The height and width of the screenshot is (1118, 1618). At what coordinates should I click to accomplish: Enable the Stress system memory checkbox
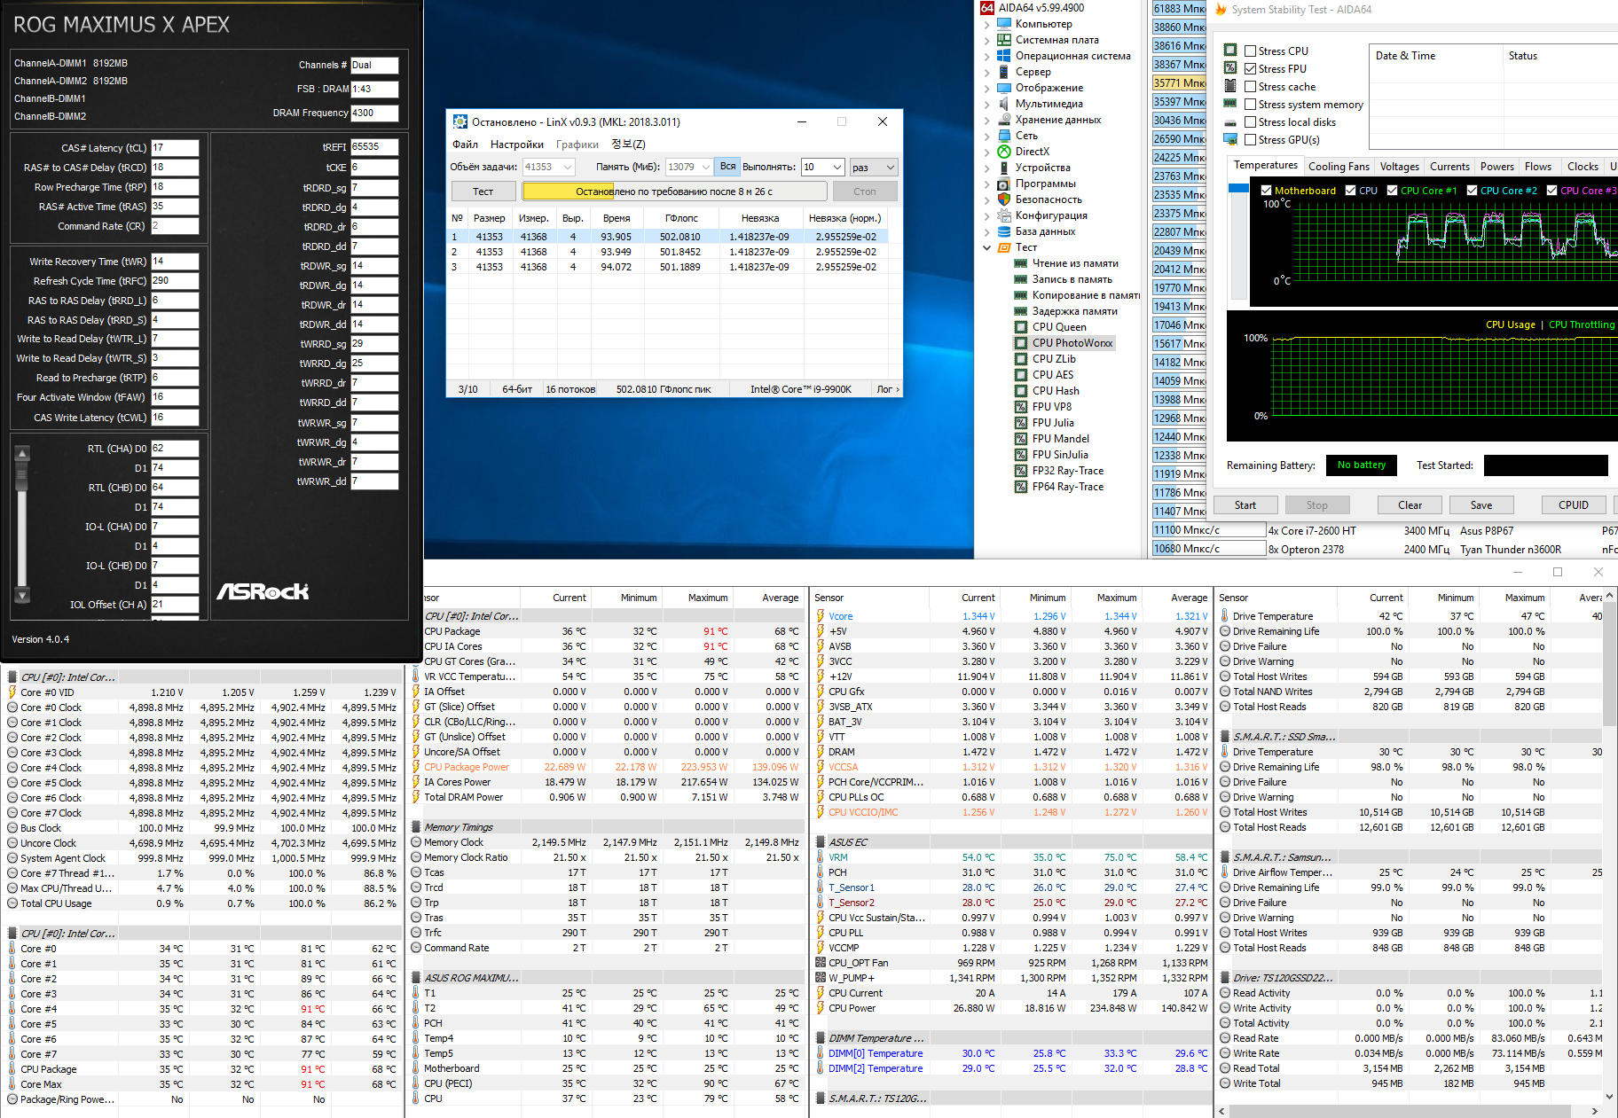[x=1250, y=105]
